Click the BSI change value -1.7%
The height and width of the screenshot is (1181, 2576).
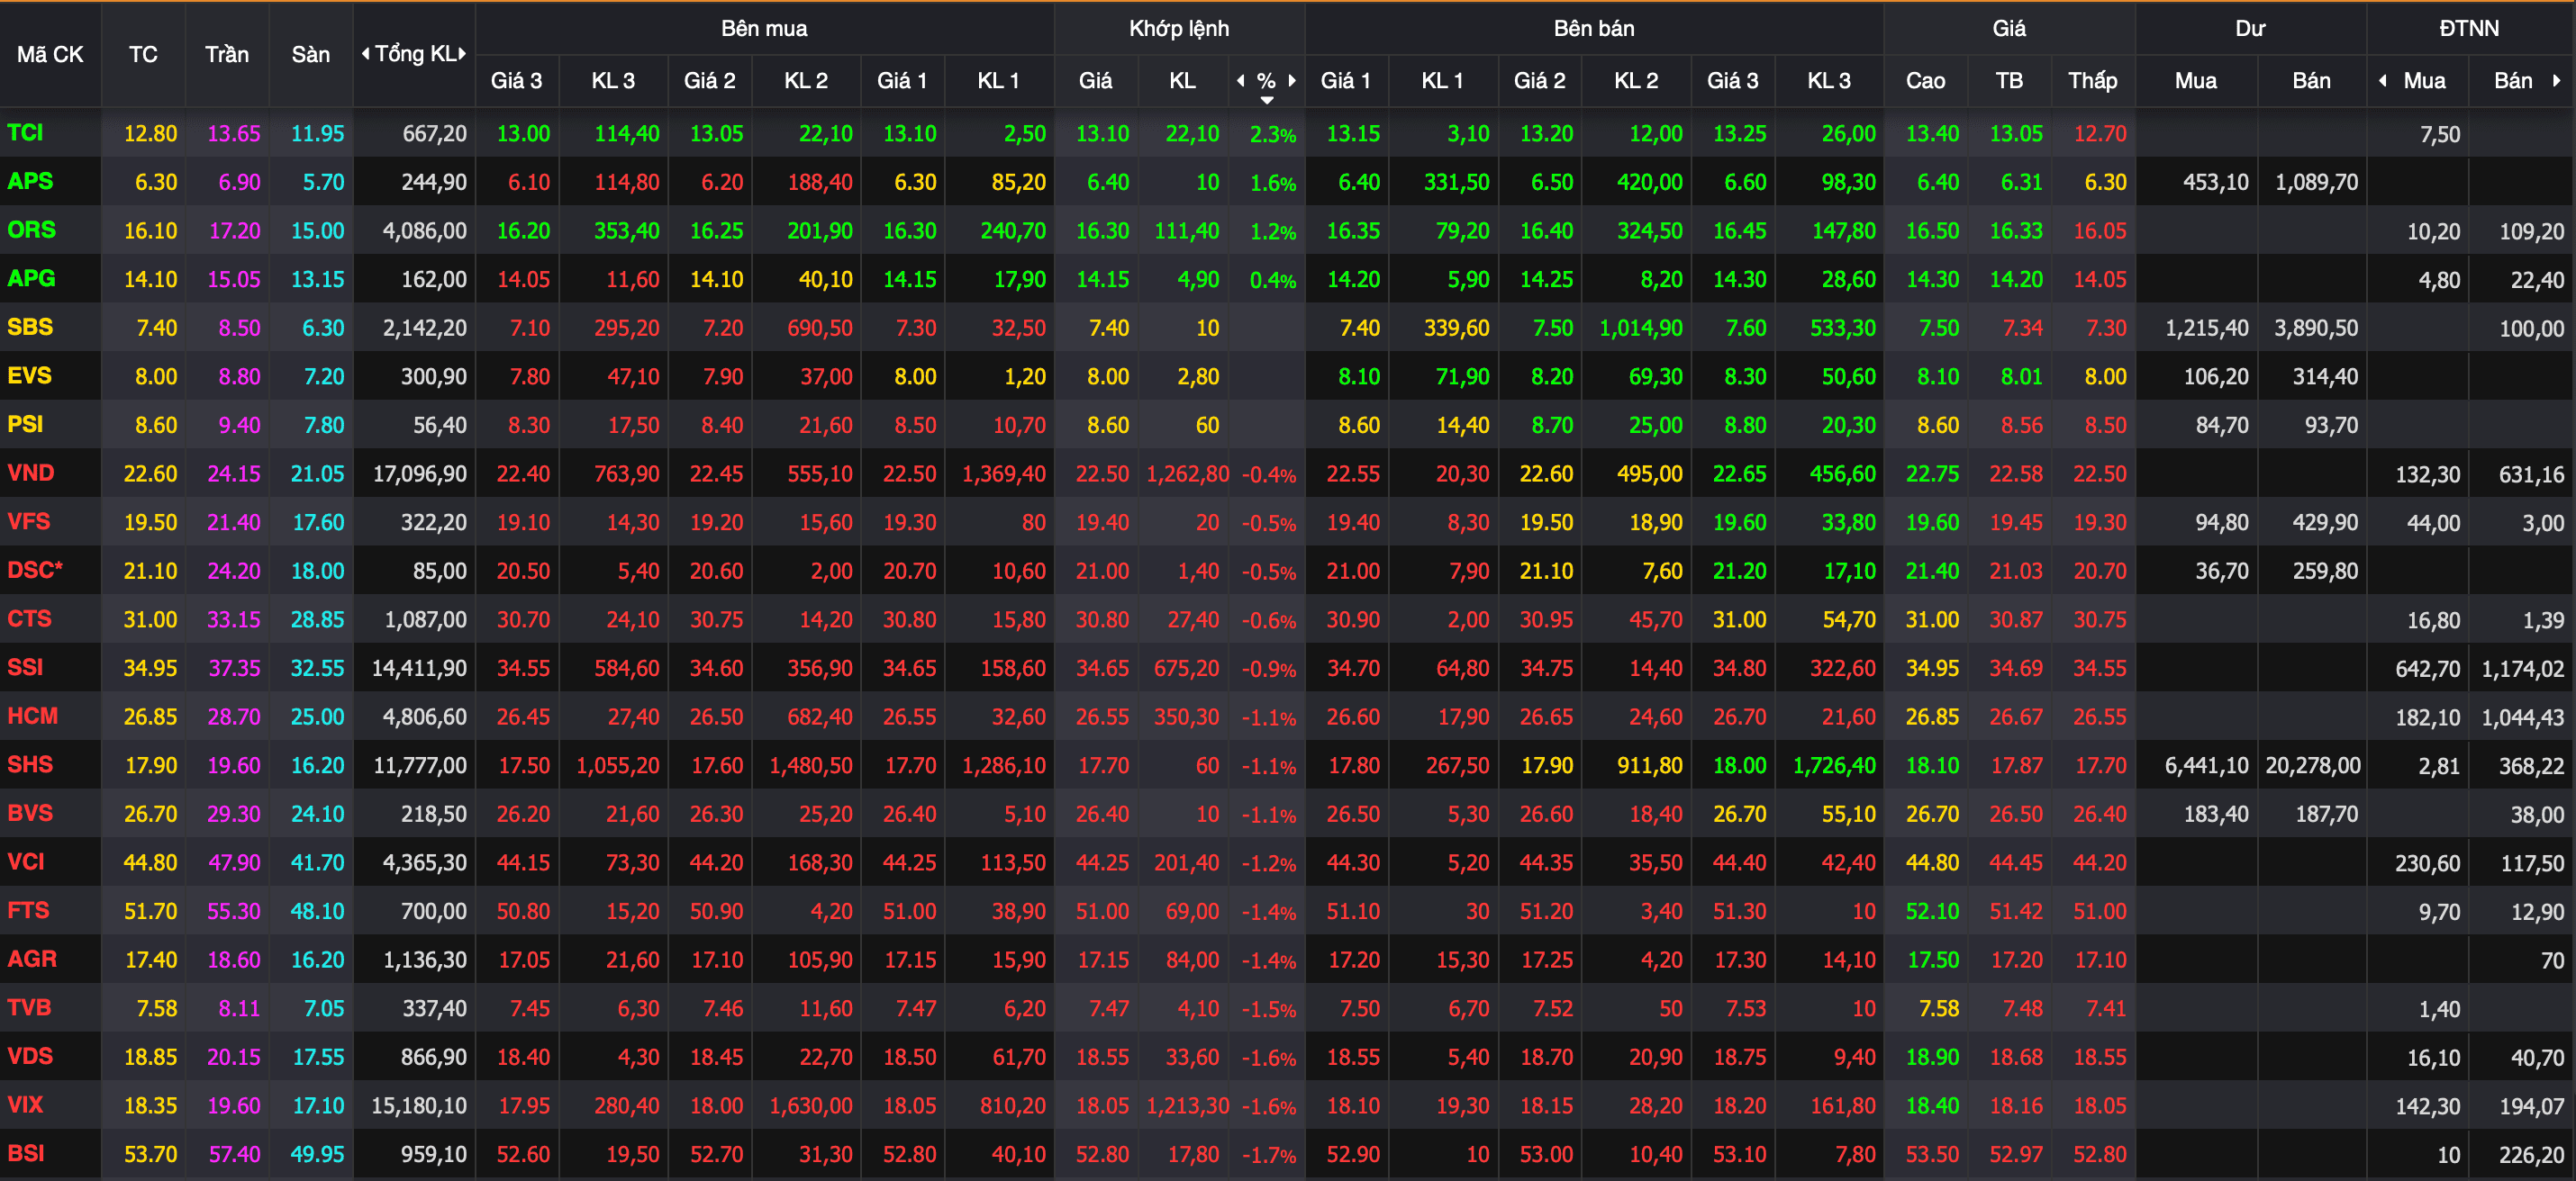(1269, 1155)
